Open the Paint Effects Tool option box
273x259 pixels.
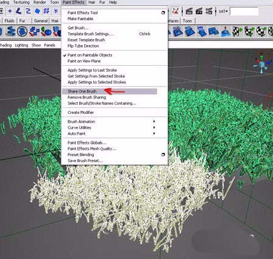click(x=163, y=13)
